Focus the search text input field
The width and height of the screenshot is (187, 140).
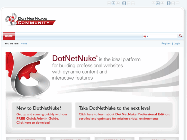163,36
